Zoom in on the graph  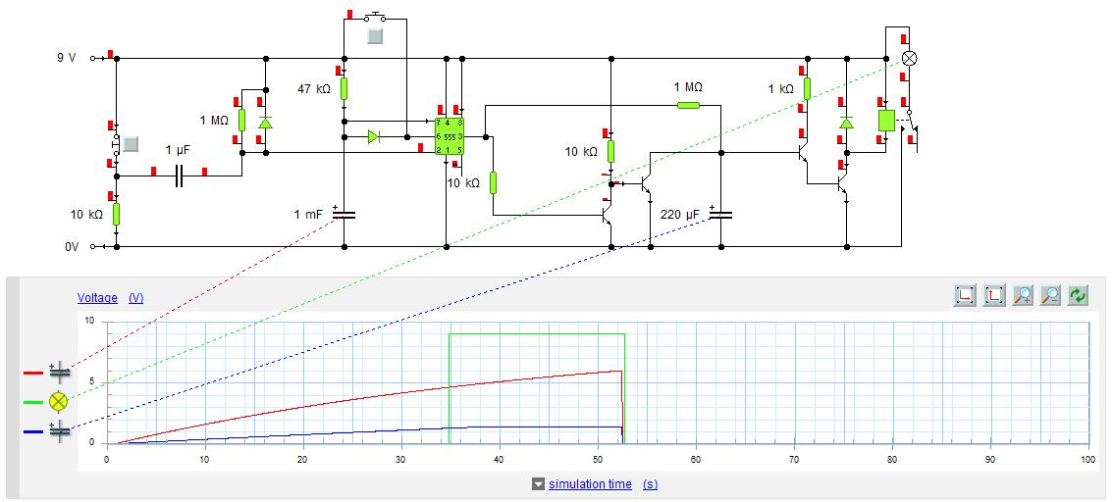(x=1023, y=295)
